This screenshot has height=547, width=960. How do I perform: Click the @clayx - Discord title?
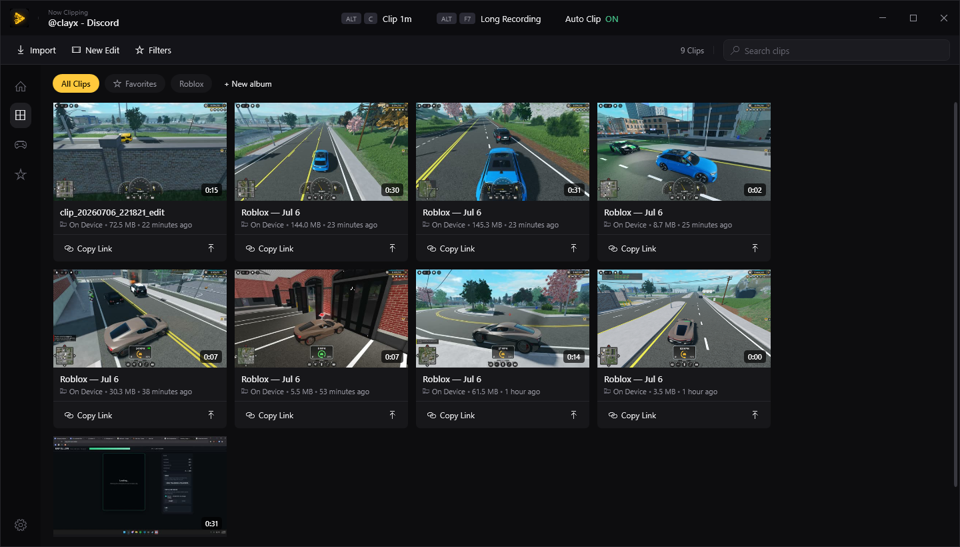tap(83, 23)
